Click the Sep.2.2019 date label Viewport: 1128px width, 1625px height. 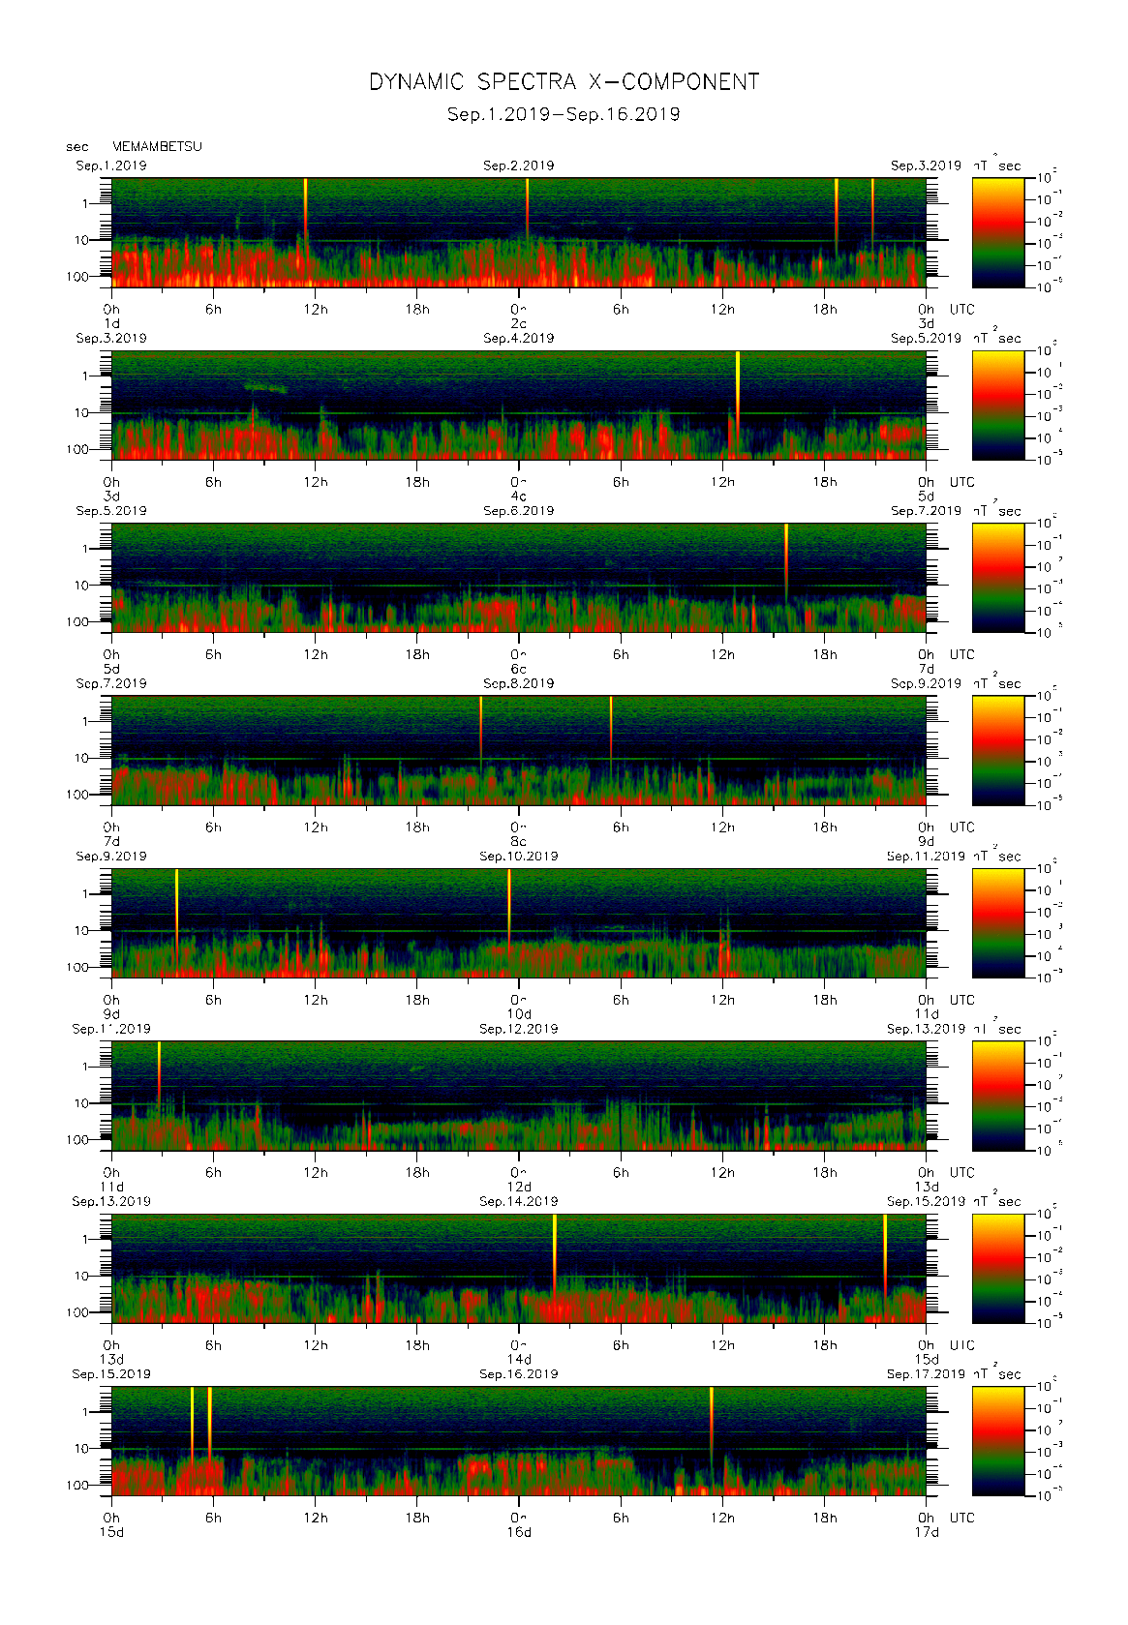tap(519, 166)
